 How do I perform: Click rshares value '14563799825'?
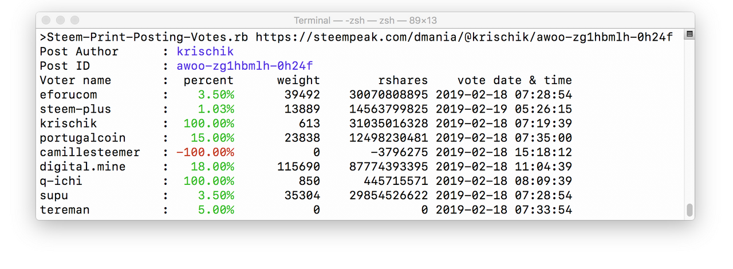[x=389, y=109]
